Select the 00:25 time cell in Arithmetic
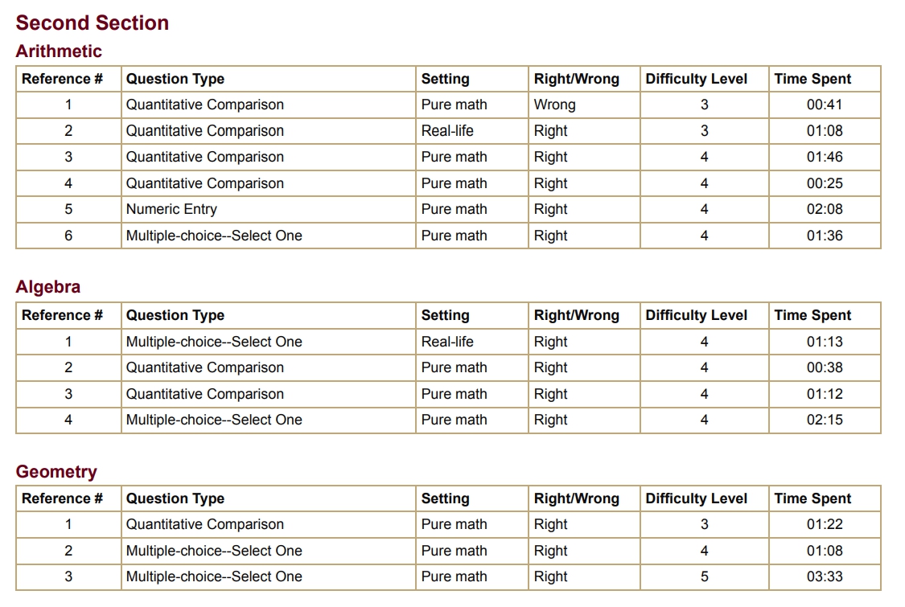 click(x=825, y=183)
